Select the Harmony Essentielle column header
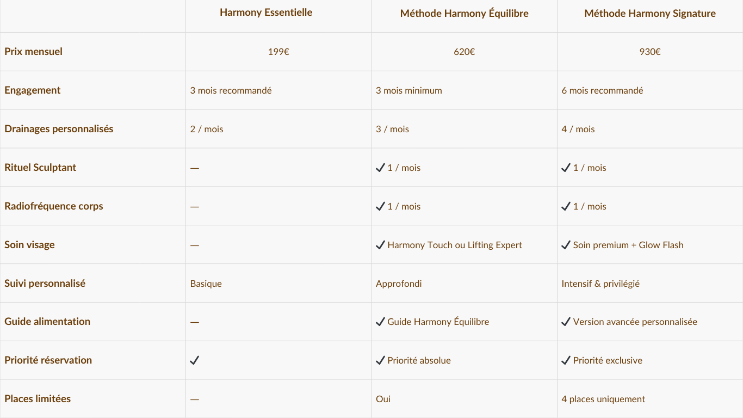Viewport: 743px width, 418px height. (266, 13)
